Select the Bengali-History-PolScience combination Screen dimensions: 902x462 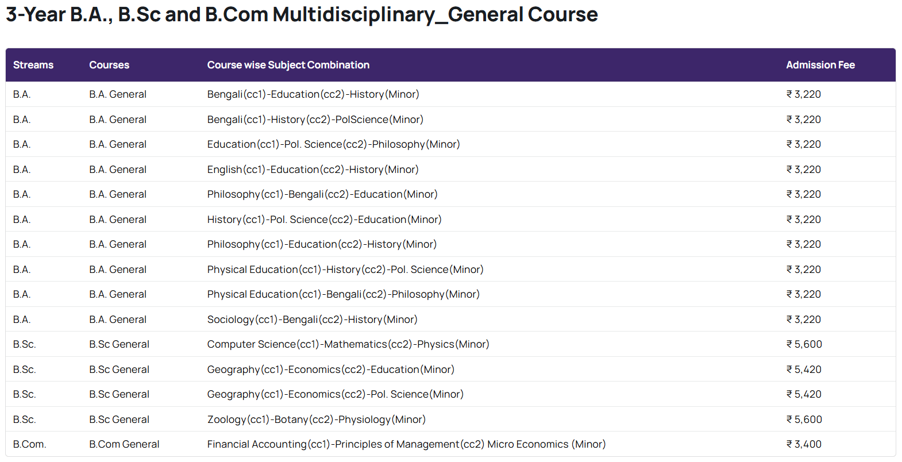pos(315,120)
